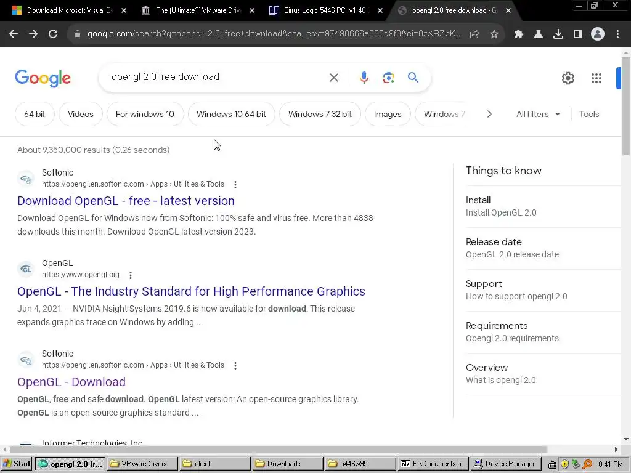Click the Windows 7 filter chip

pyautogui.click(x=440, y=114)
